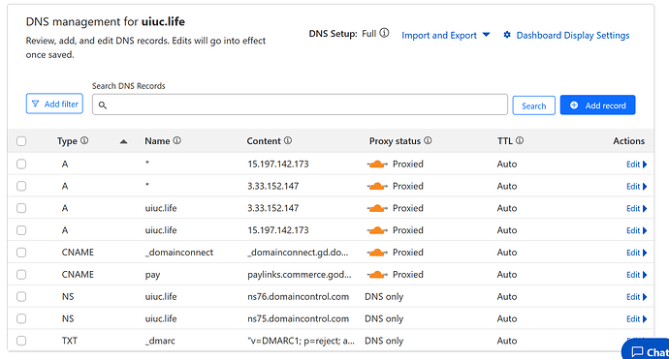Click the Type column info icon
This screenshot has height=359, width=669.
tap(84, 140)
